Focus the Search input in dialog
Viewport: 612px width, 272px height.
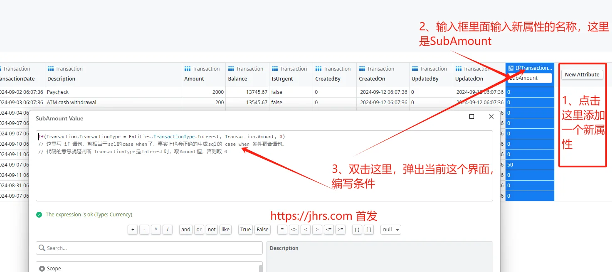149,248
